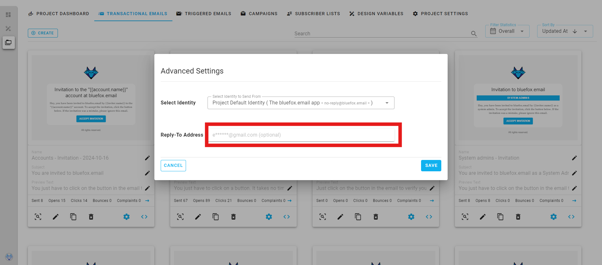Open statistics arrow on Sent 0 card
This screenshot has height=265, width=602.
(432, 201)
